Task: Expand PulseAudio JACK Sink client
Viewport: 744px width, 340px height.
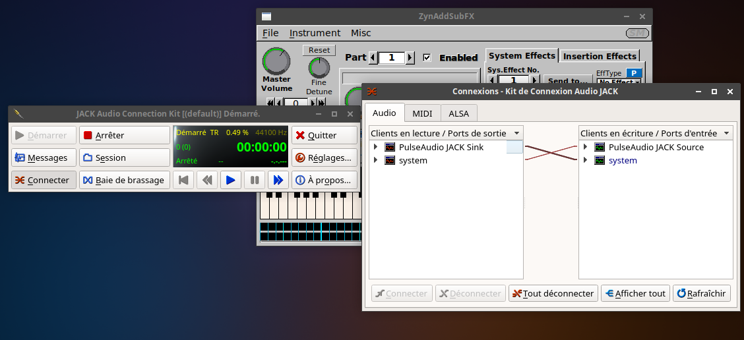Action: click(376, 147)
